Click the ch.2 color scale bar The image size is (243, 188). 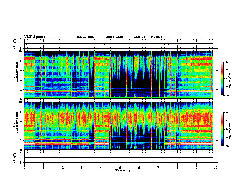click(x=222, y=129)
